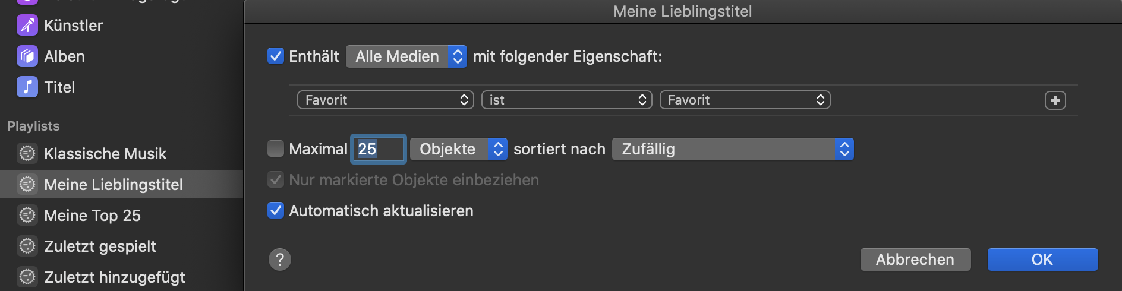The image size is (1122, 291).
Task: Click the Maximal number input field
Action: pyautogui.click(x=379, y=149)
